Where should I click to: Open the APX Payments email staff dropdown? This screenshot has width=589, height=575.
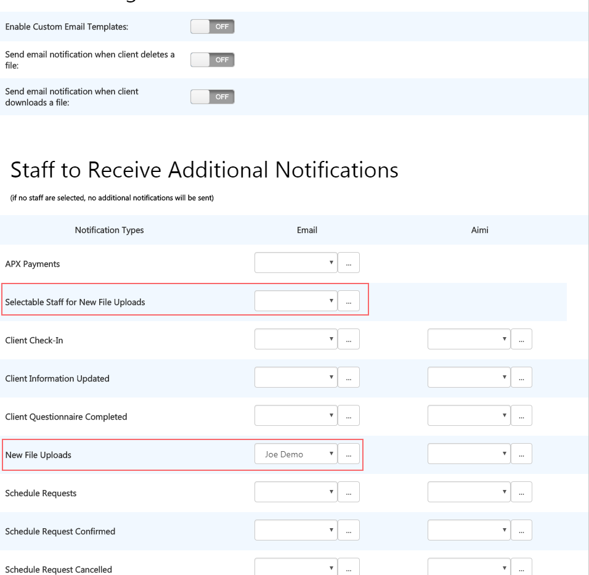pyautogui.click(x=296, y=263)
